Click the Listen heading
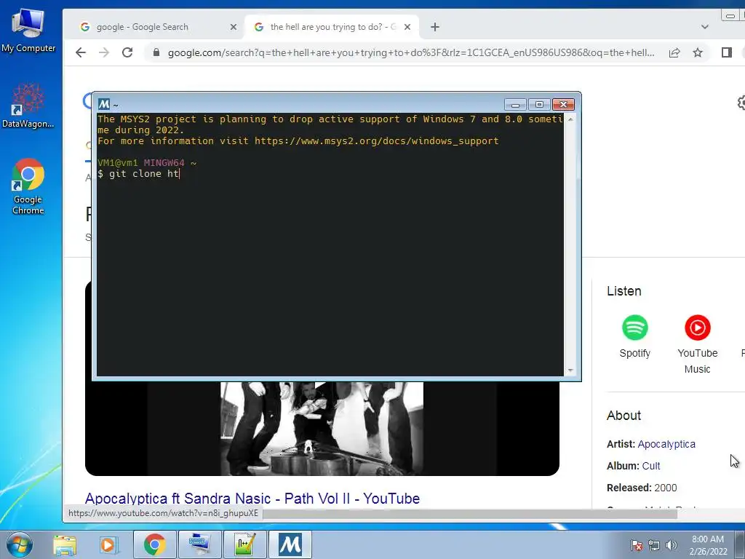Screen dimensions: 745x559 click(x=624, y=291)
